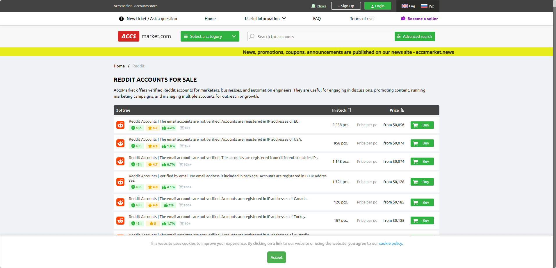Open New ticket / Ask a question
The width and height of the screenshot is (556, 268).
pos(152,19)
